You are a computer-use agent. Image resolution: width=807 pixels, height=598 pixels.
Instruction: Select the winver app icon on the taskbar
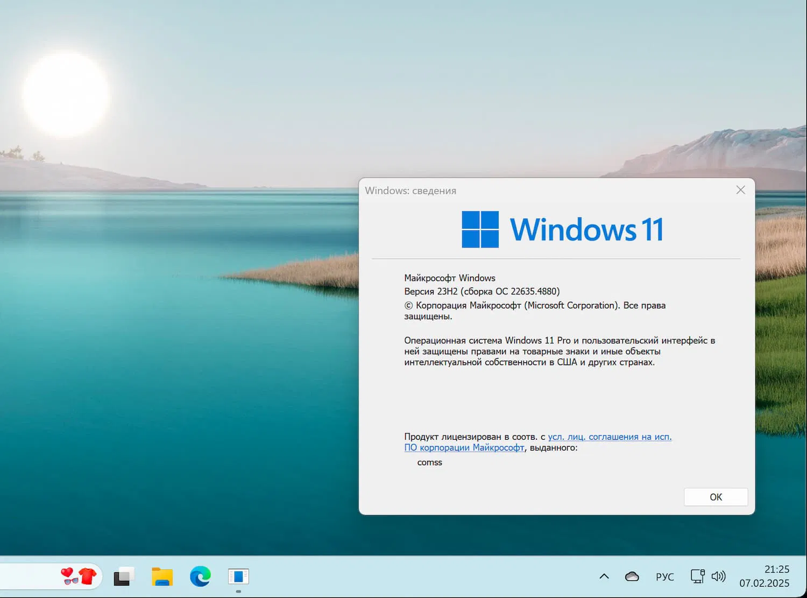coord(238,576)
